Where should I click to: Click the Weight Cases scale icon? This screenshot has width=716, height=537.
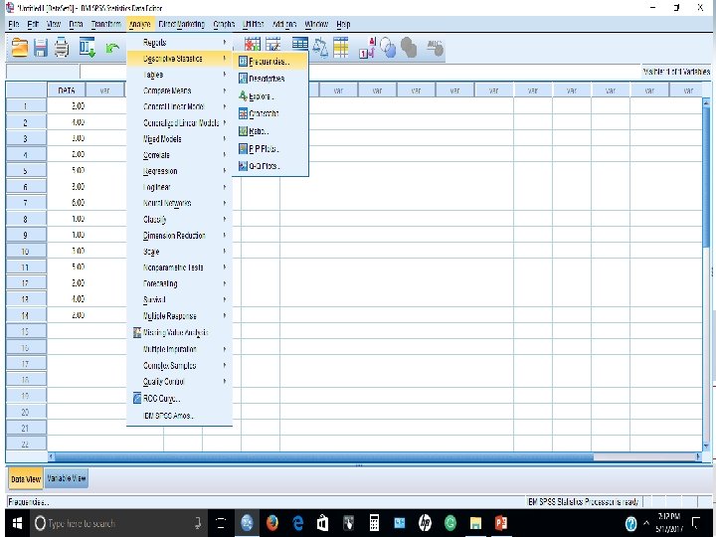coord(320,47)
